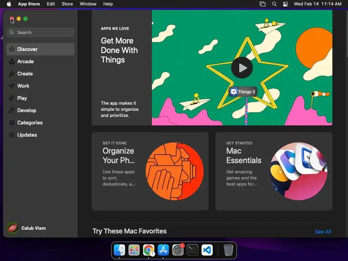Click the Play rocket icon
348x261 pixels.
click(x=12, y=98)
